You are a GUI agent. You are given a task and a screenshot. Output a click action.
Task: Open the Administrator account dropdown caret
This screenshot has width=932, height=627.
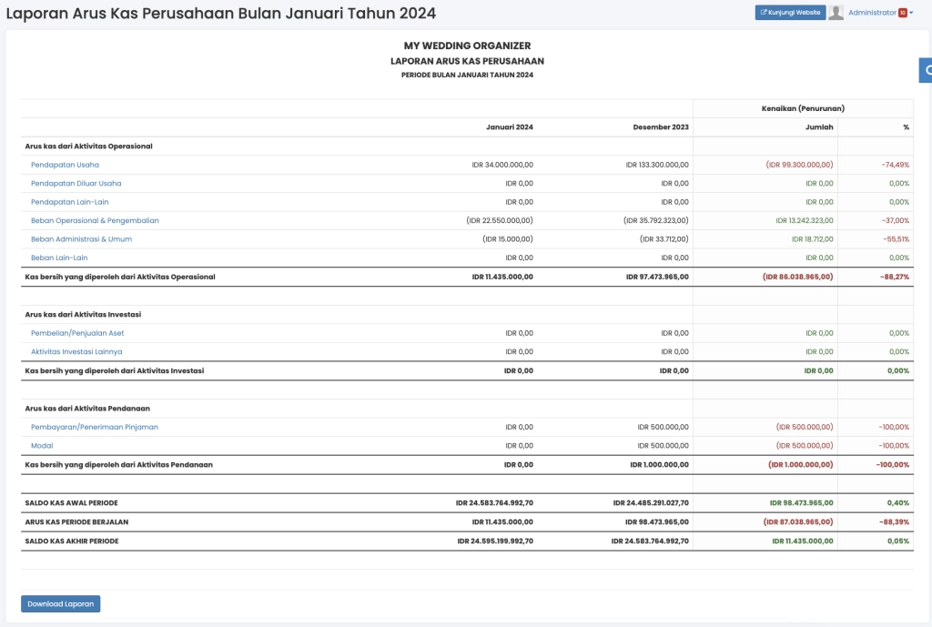[911, 13]
